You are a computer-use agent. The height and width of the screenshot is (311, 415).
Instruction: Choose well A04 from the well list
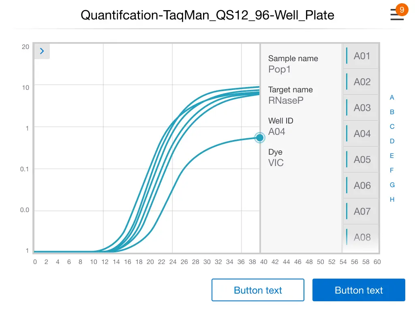click(362, 134)
